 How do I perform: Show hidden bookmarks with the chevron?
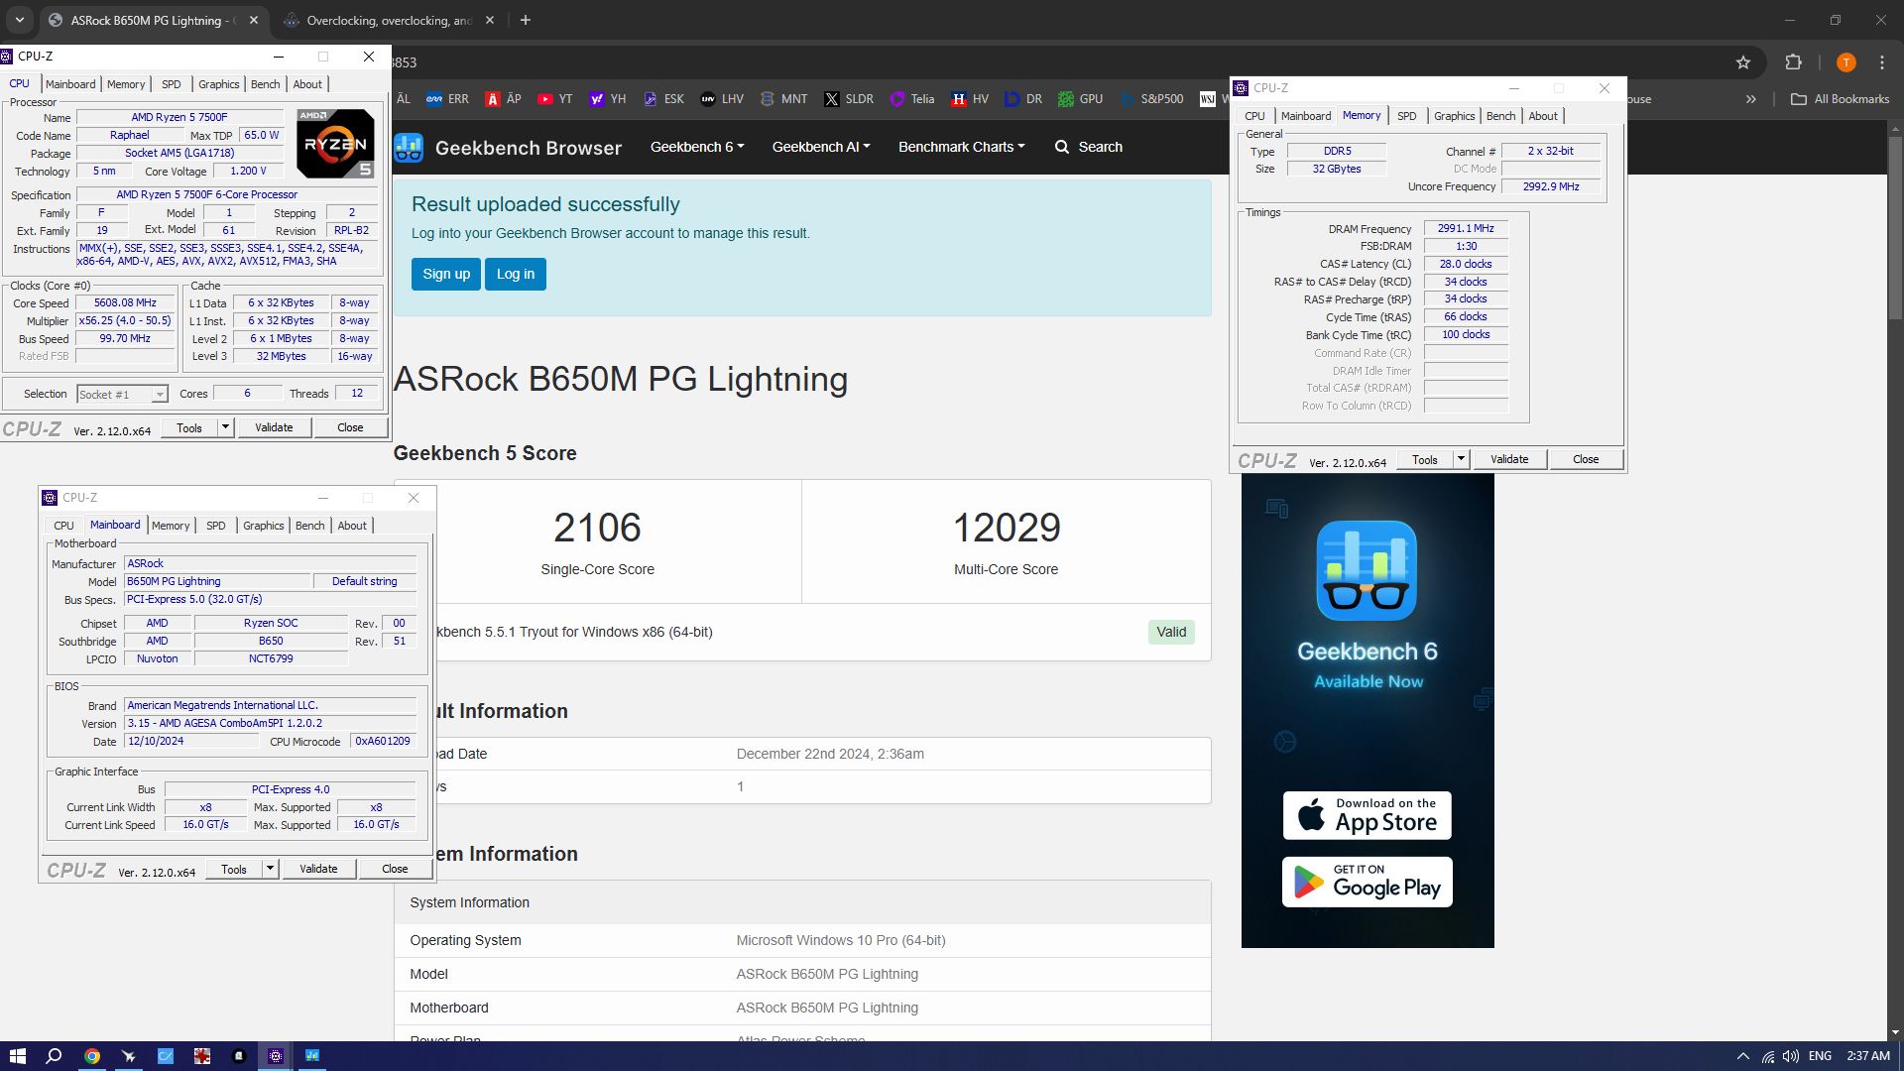(1751, 99)
